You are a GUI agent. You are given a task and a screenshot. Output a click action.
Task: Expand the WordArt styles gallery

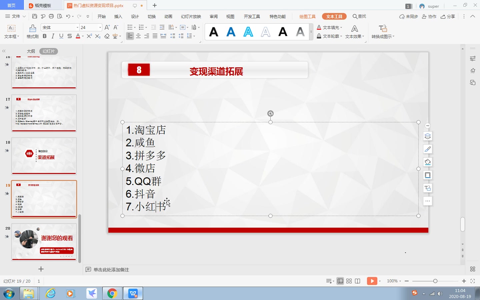[x=311, y=32]
